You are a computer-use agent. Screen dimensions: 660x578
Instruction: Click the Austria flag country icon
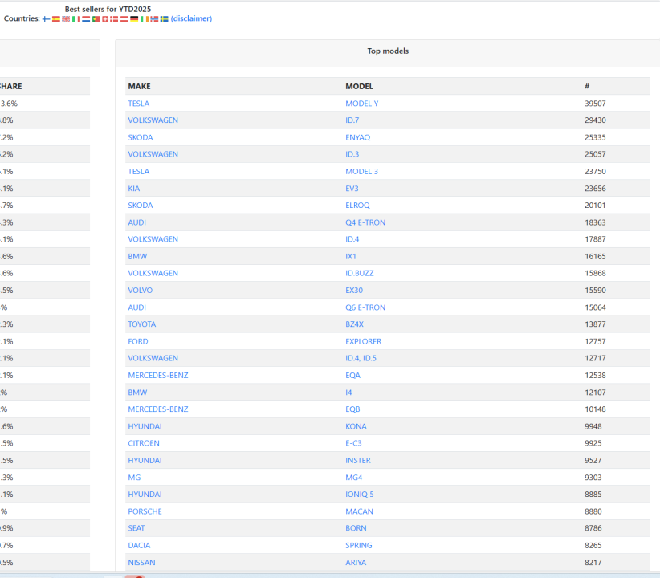pos(124,18)
